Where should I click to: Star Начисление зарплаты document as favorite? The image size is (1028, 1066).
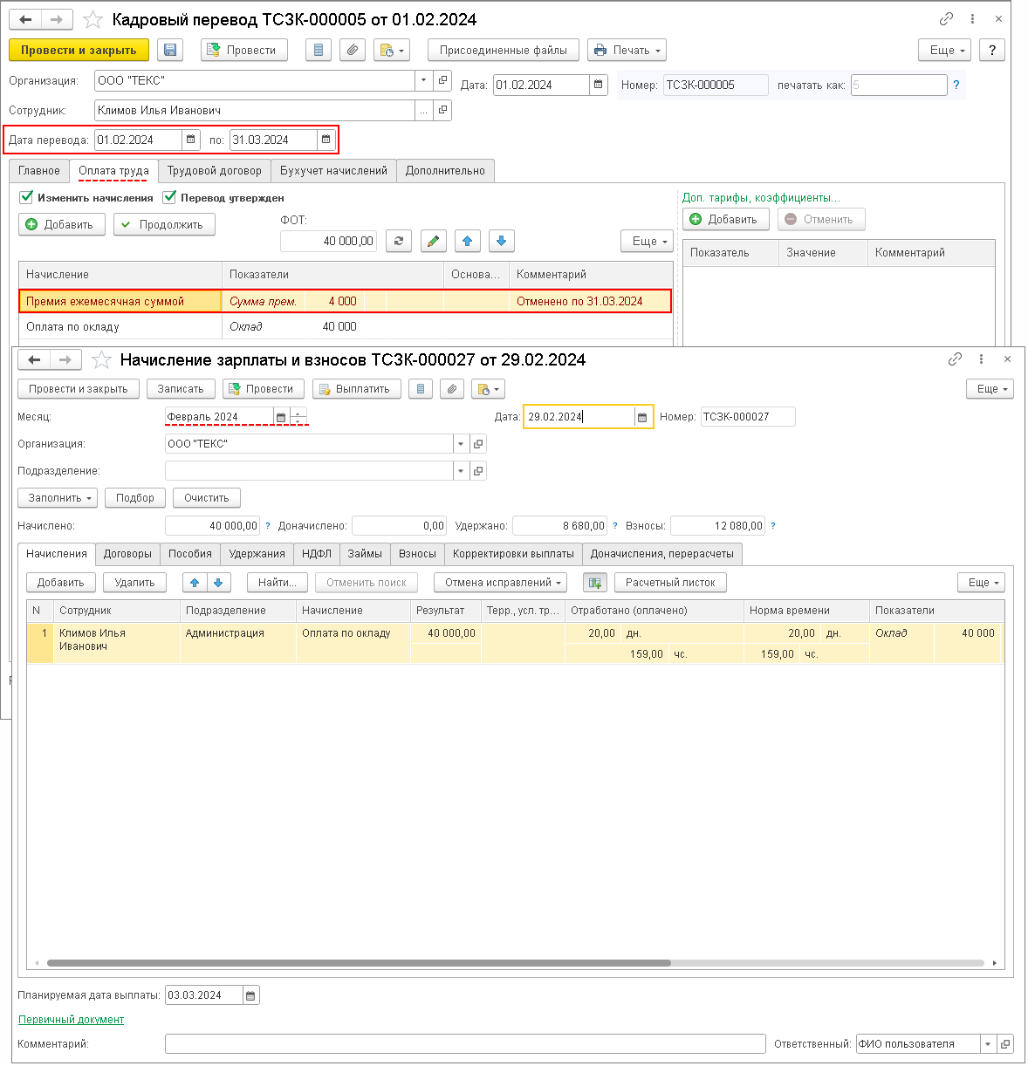point(101,359)
